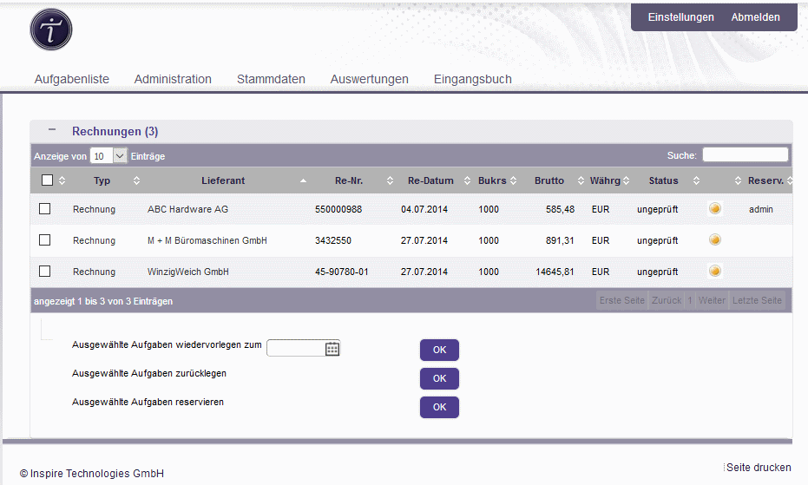Open the entries-per-page dropdown
The width and height of the screenshot is (808, 485).
click(108, 155)
